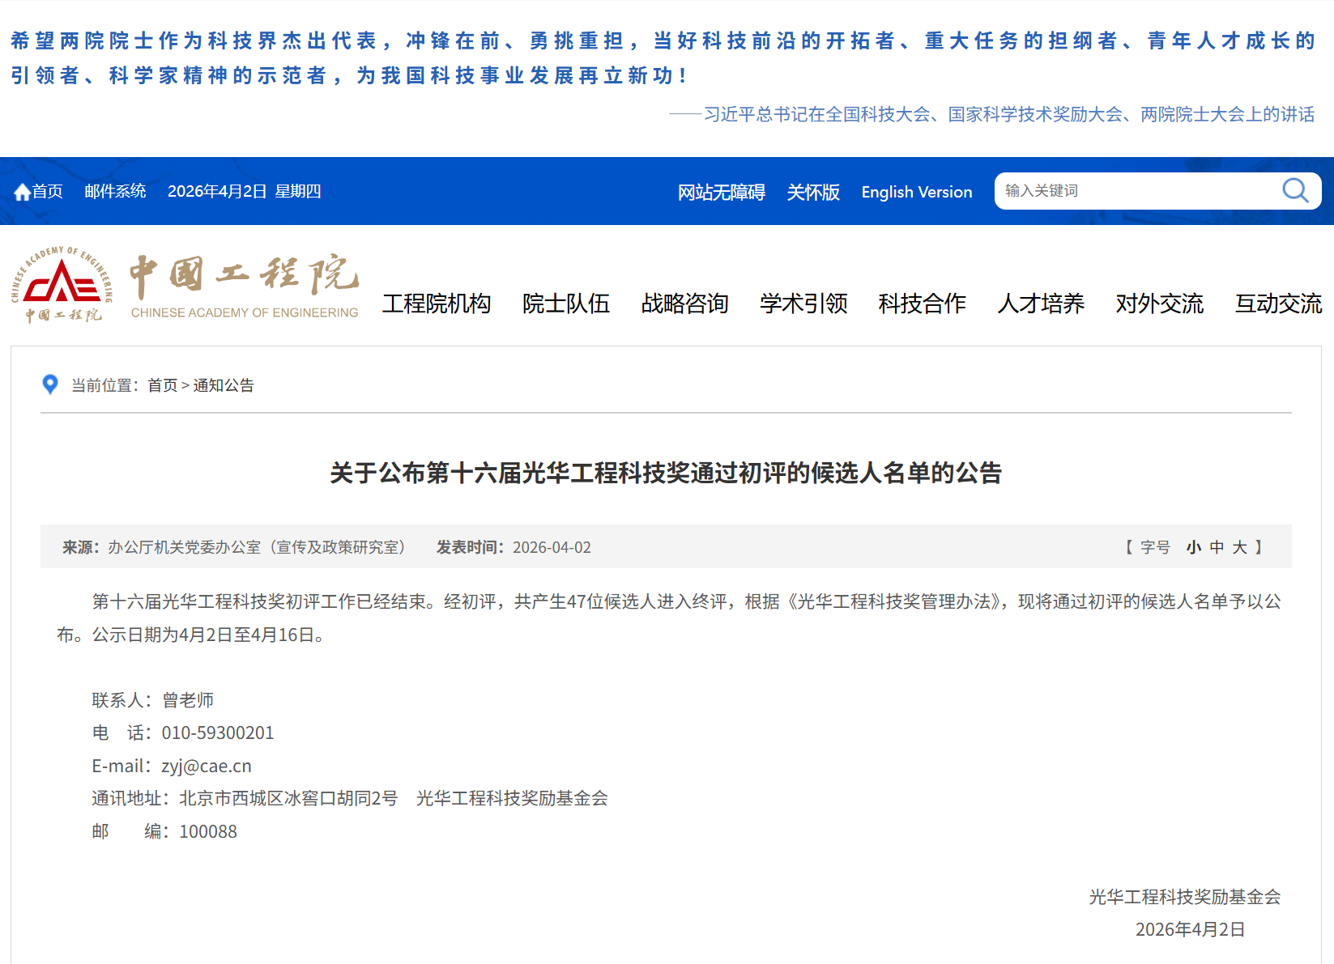Expand the 战略咨询 menu
The width and height of the screenshot is (1334, 964).
(684, 304)
